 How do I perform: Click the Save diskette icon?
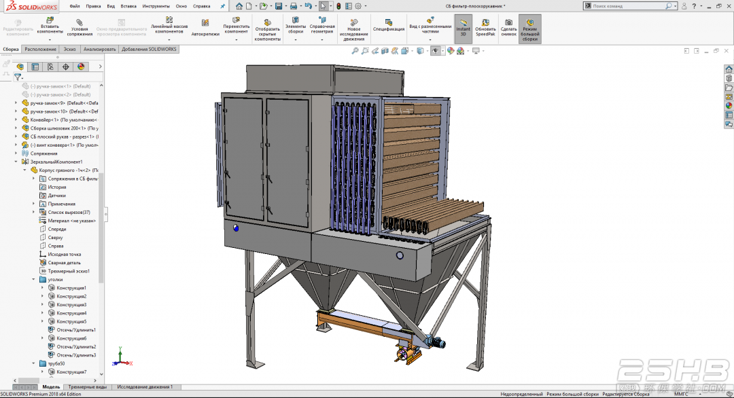tap(279, 6)
